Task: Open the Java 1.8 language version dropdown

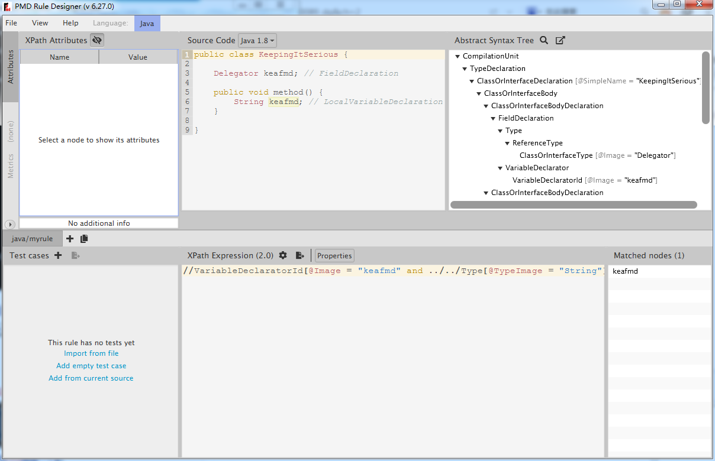Action: (257, 41)
